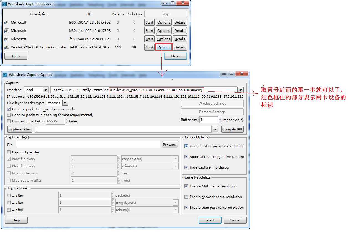This screenshot has height=232, width=354.
Task: Show Details for interface fe80::5480:5986:c00:133e
Action: [180, 39]
